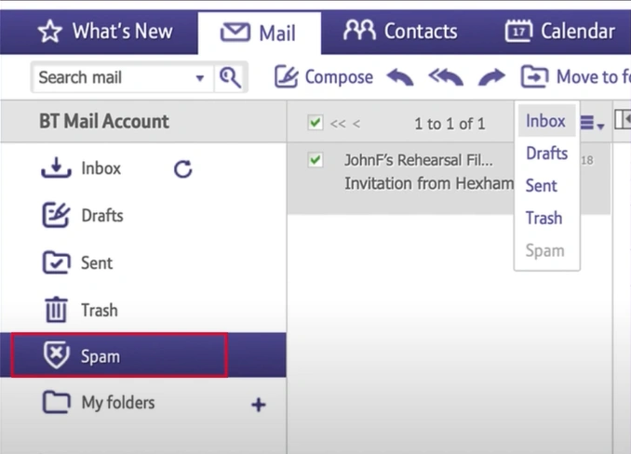The width and height of the screenshot is (631, 454).
Task: Expand the search mail options dropdown arrow
Action: click(199, 78)
